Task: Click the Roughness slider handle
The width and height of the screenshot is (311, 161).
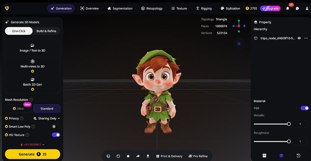Action: tap(289, 141)
